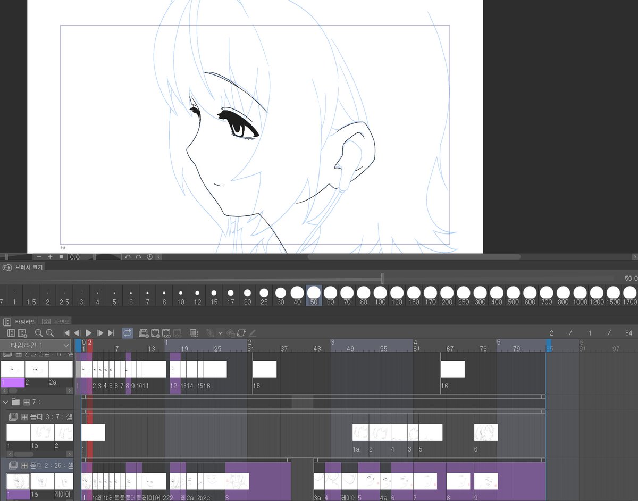This screenshot has height=501, width=638.
Task: Rotate the canvas right with the clockwise arrow
Action: pyautogui.click(x=138, y=257)
